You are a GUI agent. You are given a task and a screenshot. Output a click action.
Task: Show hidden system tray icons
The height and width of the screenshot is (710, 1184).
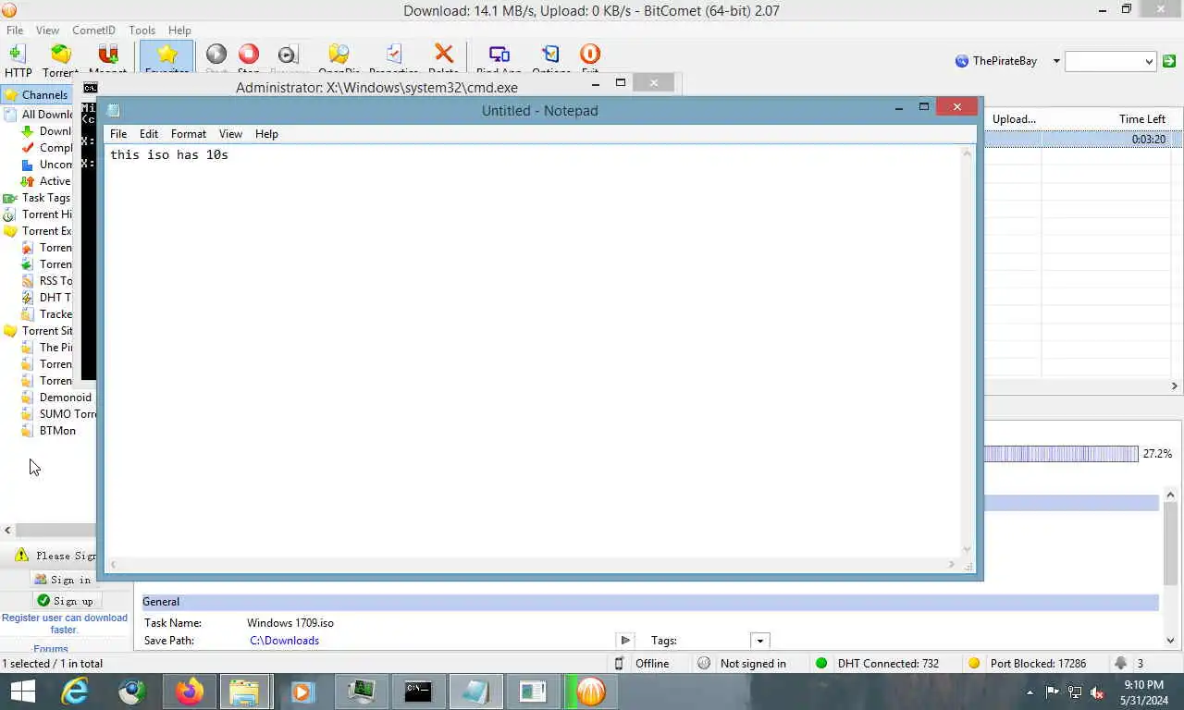1030,692
